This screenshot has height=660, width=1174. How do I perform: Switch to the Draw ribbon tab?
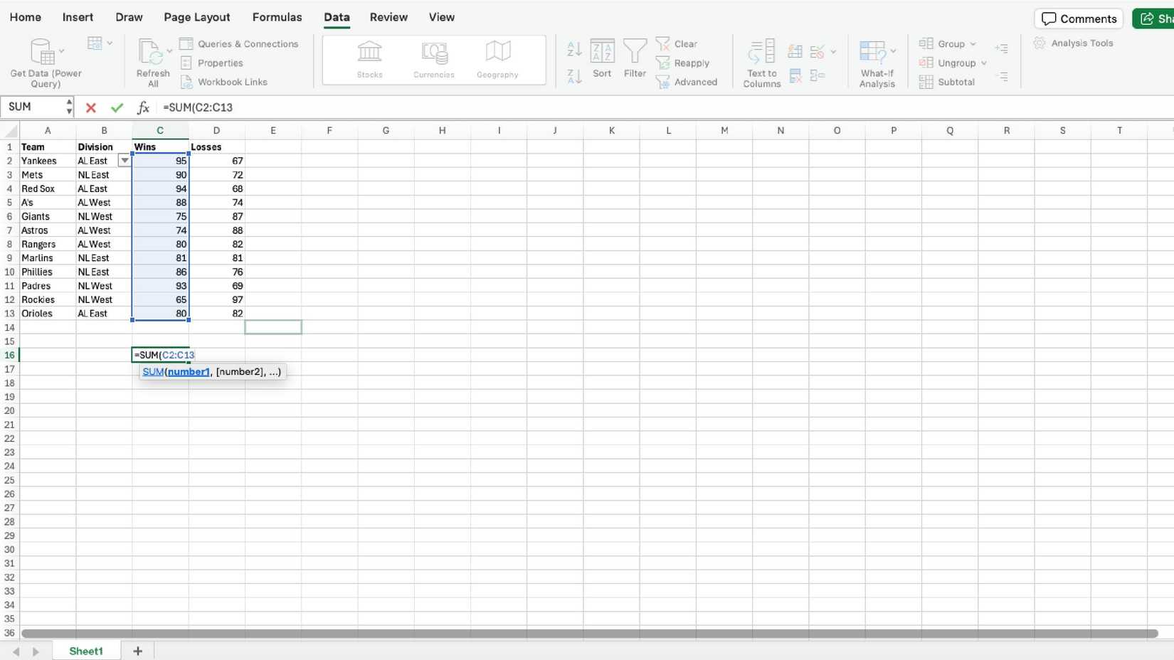(x=129, y=17)
